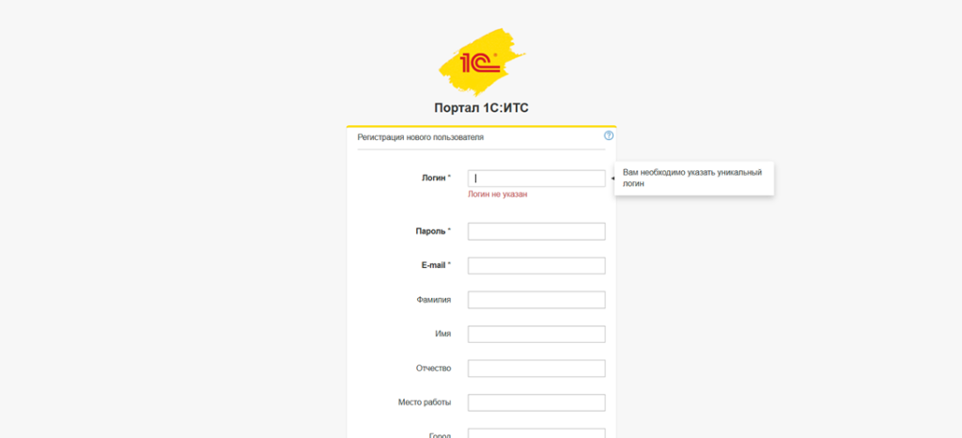Image resolution: width=962 pixels, height=438 pixels.
Task: Click the 1C logo image
Action: click(x=482, y=62)
